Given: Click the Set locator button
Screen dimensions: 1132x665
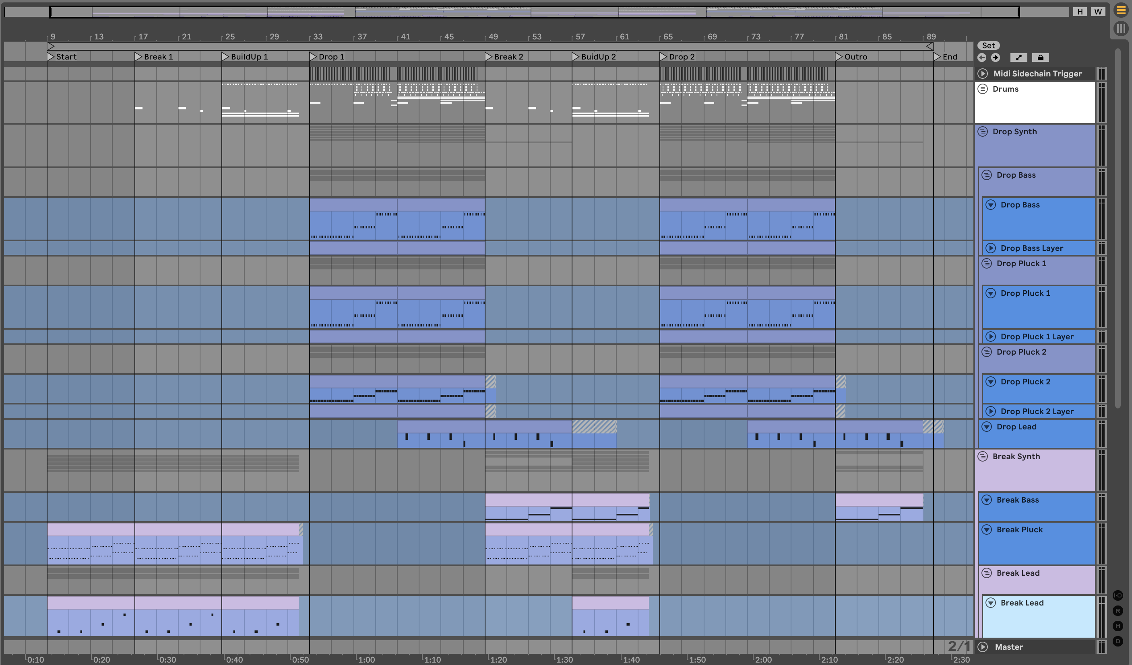Looking at the screenshot, I should point(988,45).
